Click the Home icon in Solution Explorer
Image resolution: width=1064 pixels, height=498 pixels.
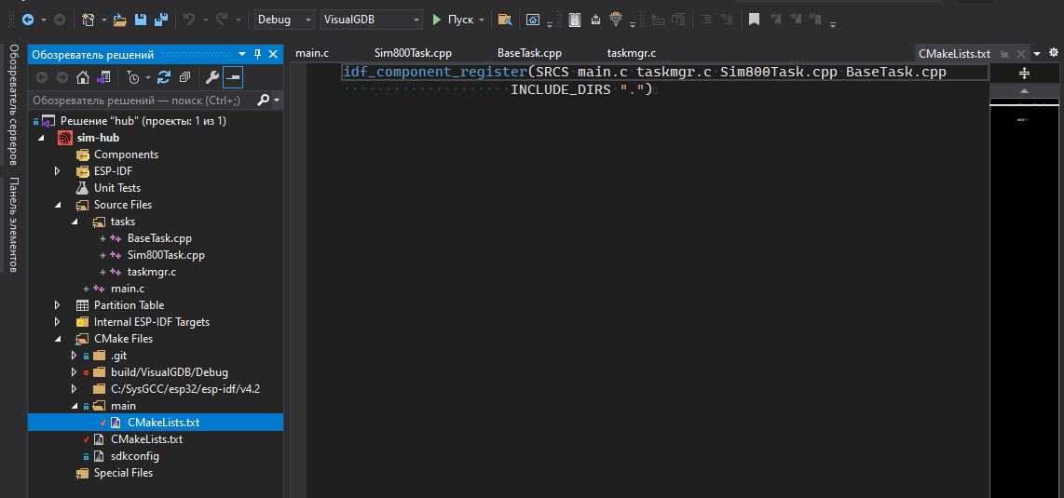click(x=83, y=77)
